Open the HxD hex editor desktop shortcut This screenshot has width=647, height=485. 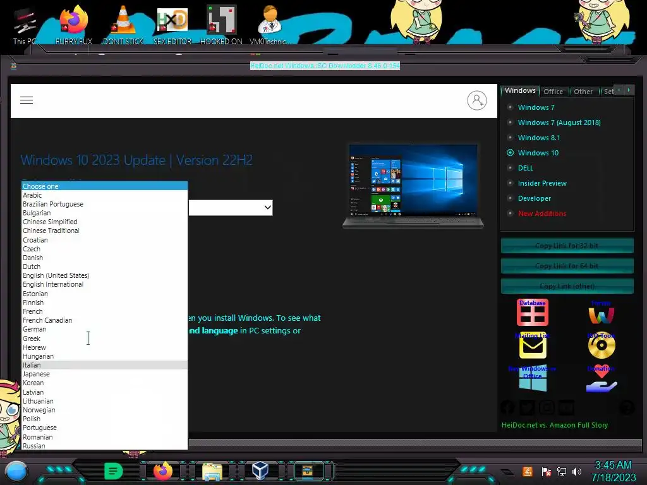[x=172, y=25]
